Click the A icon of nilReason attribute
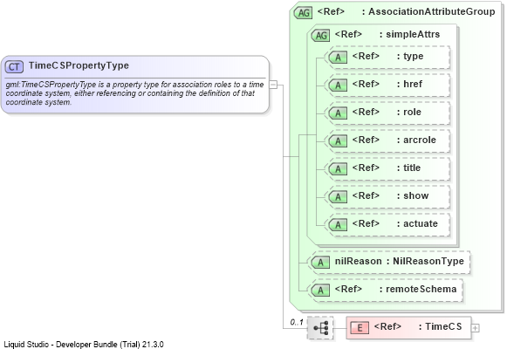507x349 pixels. [321, 262]
